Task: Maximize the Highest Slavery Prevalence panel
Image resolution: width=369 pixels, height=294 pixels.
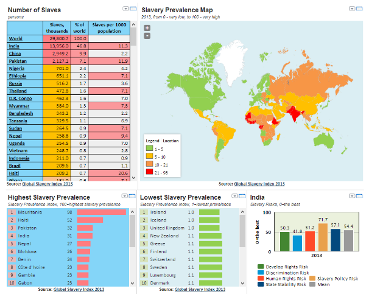Action: point(133,196)
